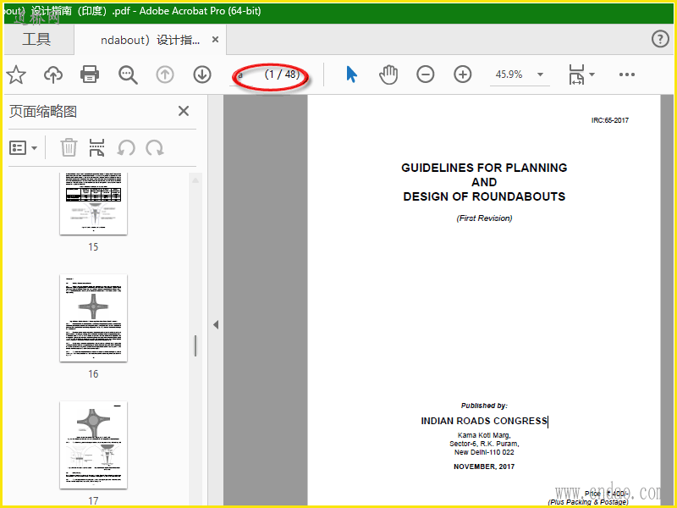
Task: Add file to starred favorites
Action: [x=16, y=75]
